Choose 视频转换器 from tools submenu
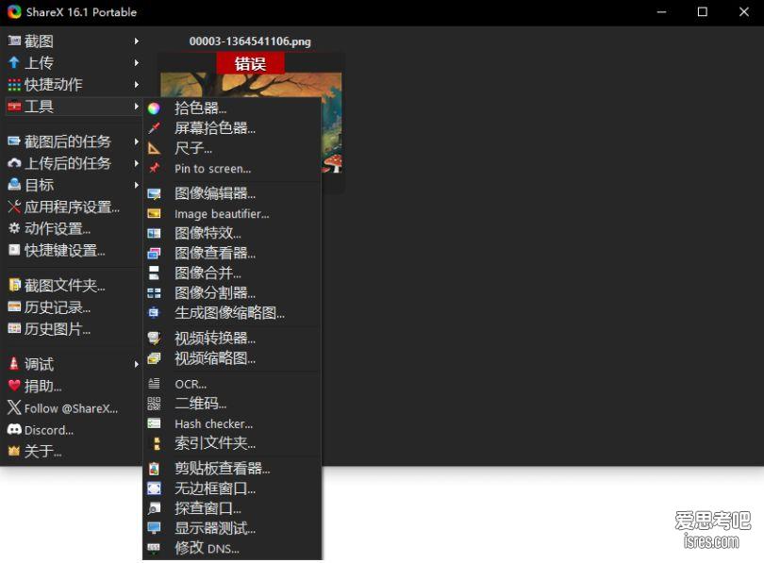The height and width of the screenshot is (563, 764). click(x=232, y=338)
